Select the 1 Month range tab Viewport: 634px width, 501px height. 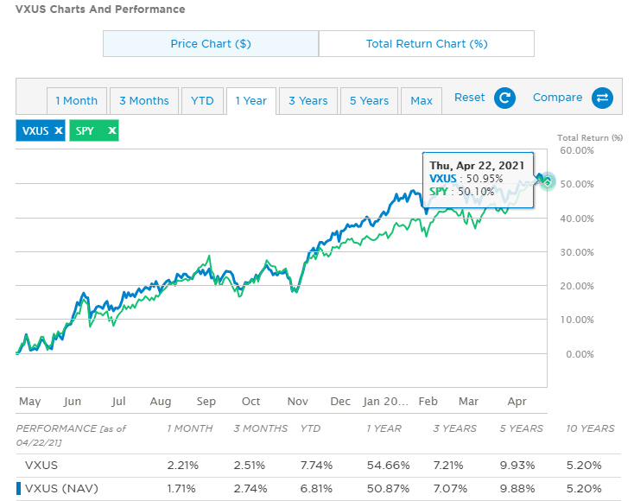[77, 101]
